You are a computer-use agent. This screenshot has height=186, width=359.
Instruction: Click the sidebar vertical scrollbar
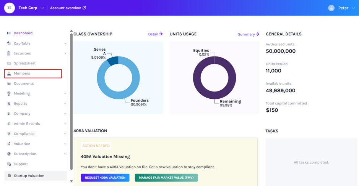point(71,99)
